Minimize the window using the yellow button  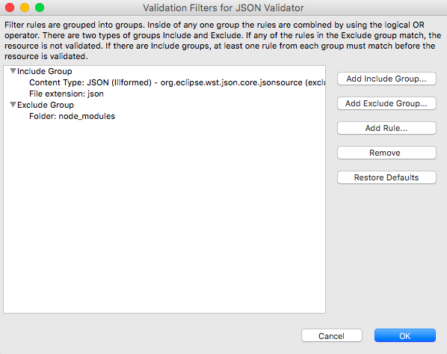tap(25, 7)
